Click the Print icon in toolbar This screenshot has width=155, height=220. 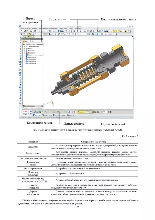[x=31, y=31]
